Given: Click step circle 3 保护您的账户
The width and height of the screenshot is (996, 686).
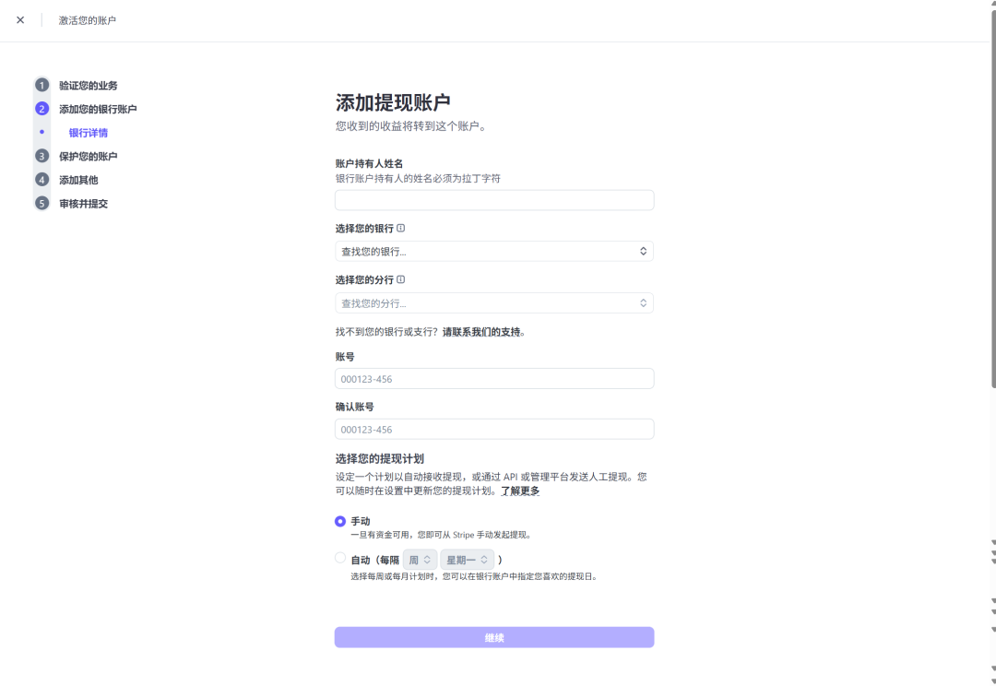Looking at the screenshot, I should [x=41, y=156].
